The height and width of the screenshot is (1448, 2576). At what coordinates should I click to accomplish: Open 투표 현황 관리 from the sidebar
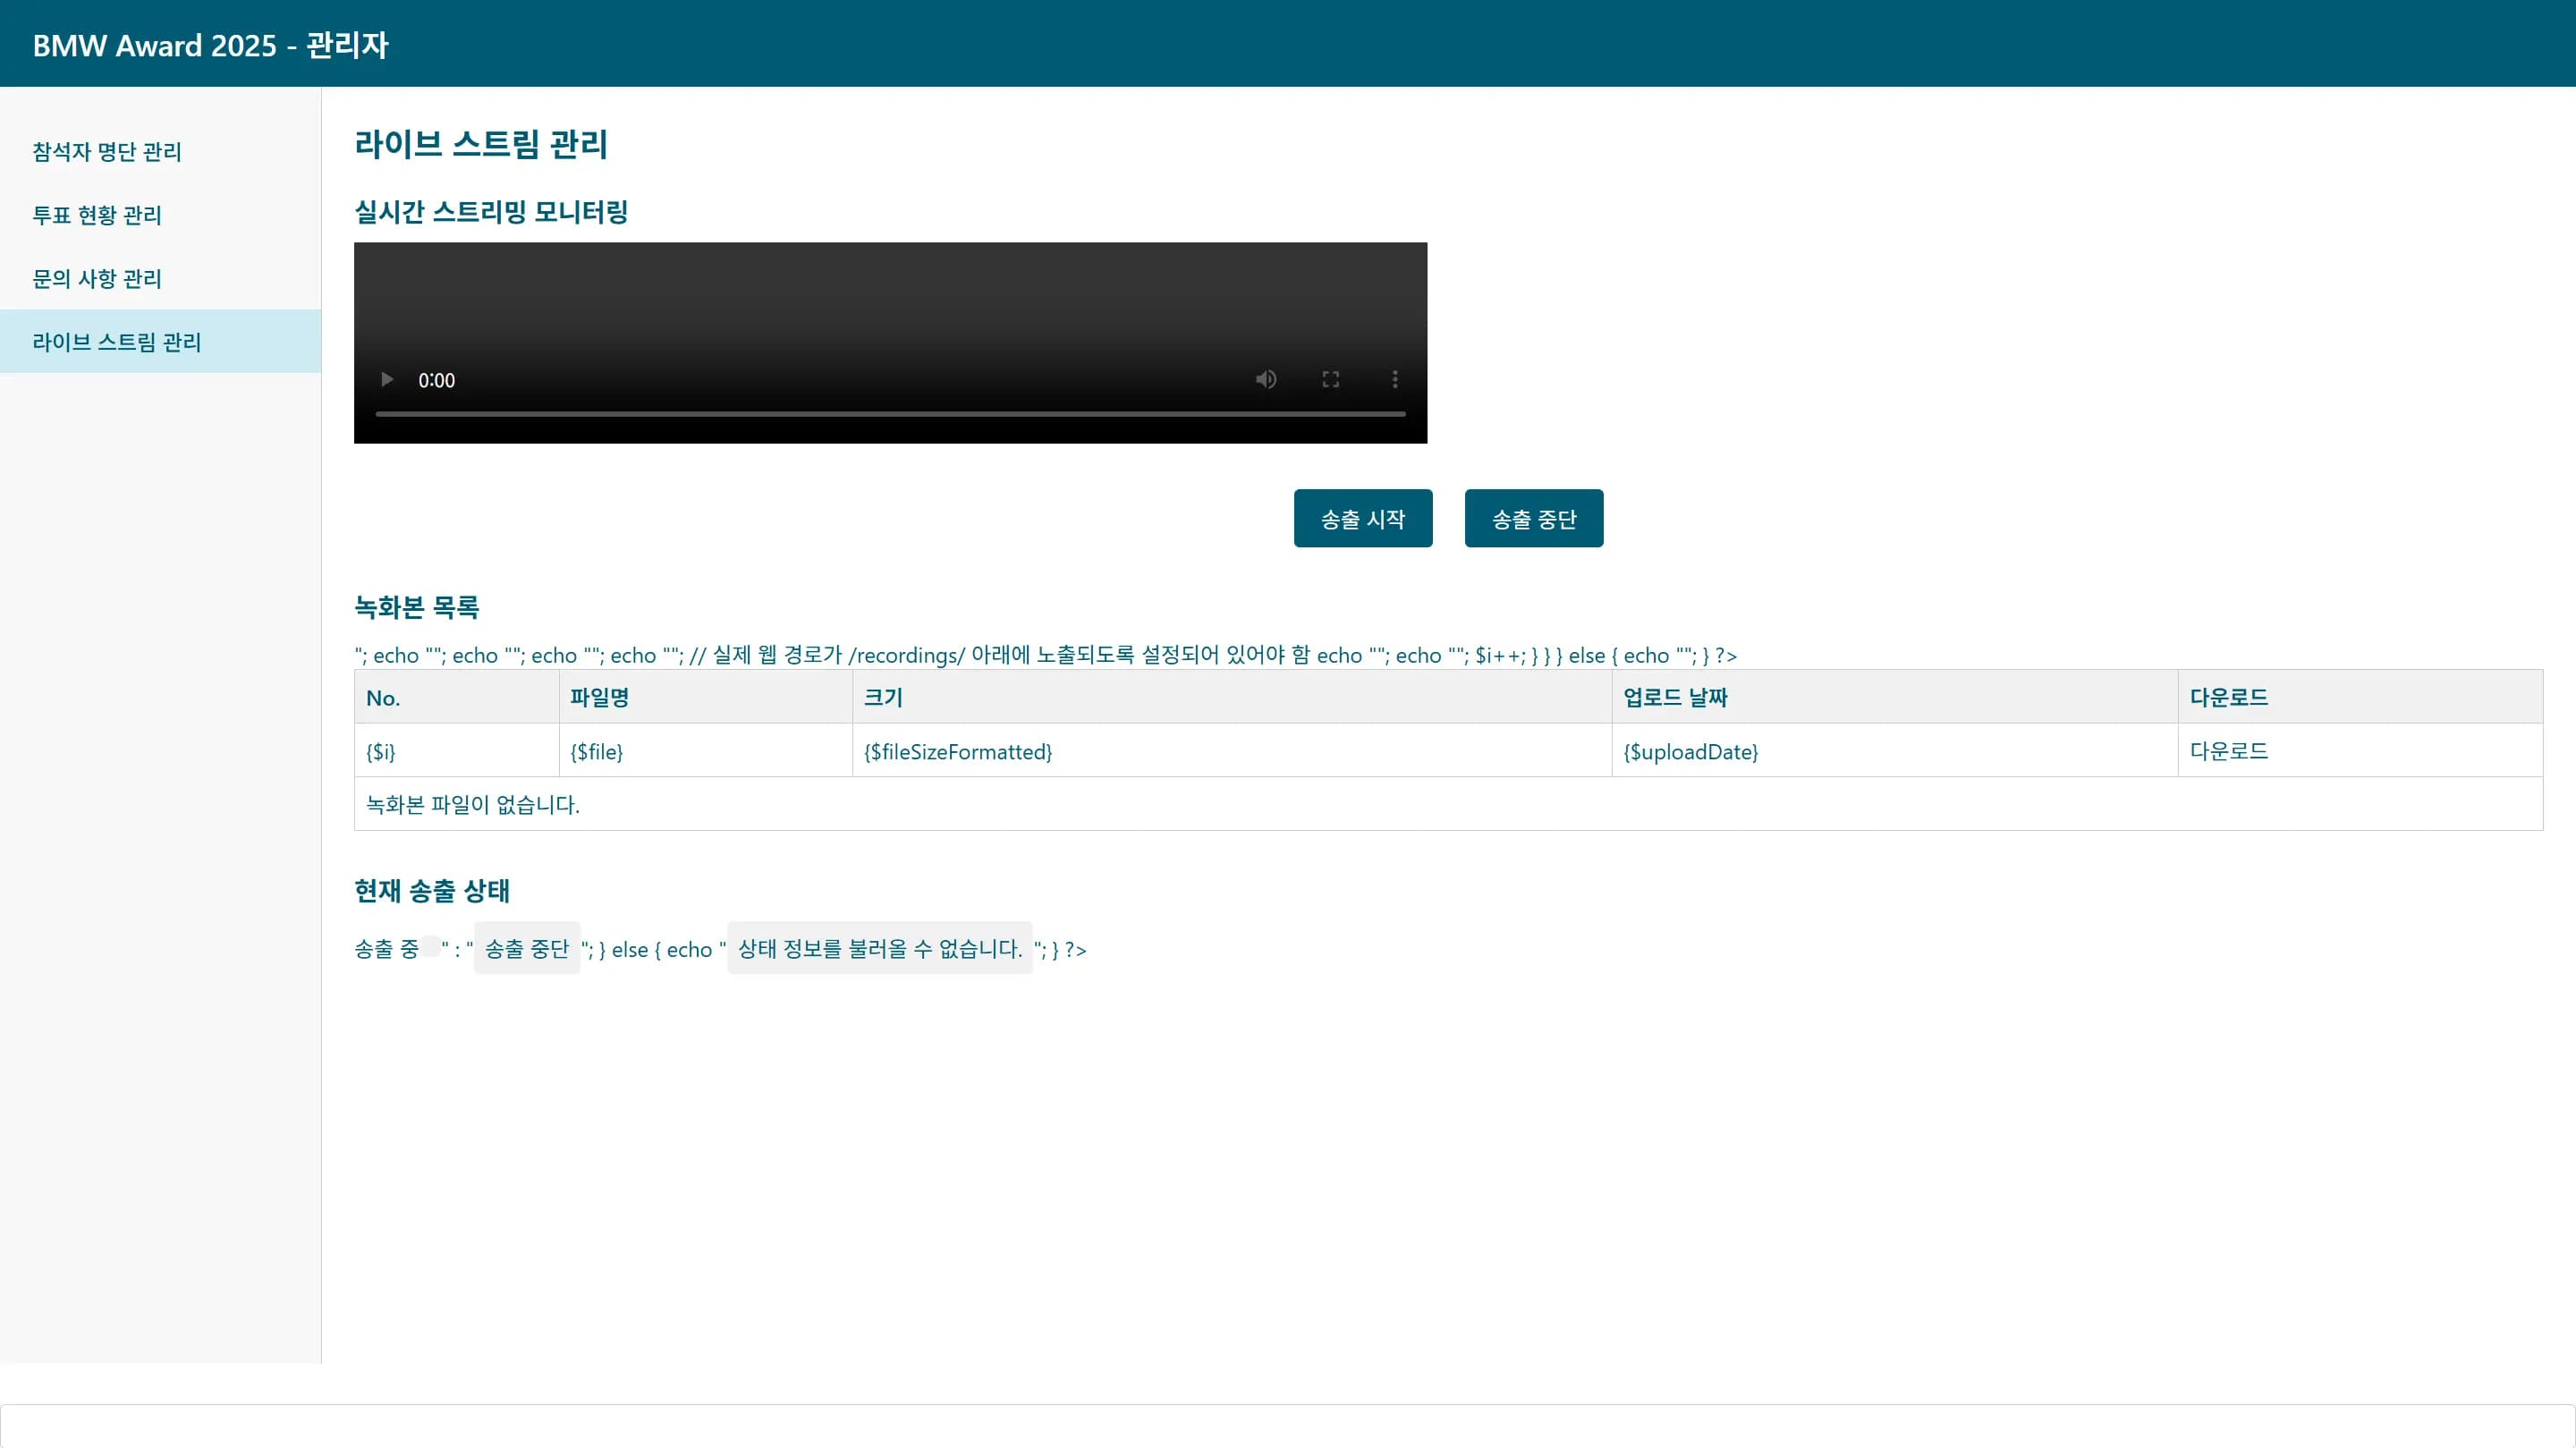pos(95,215)
